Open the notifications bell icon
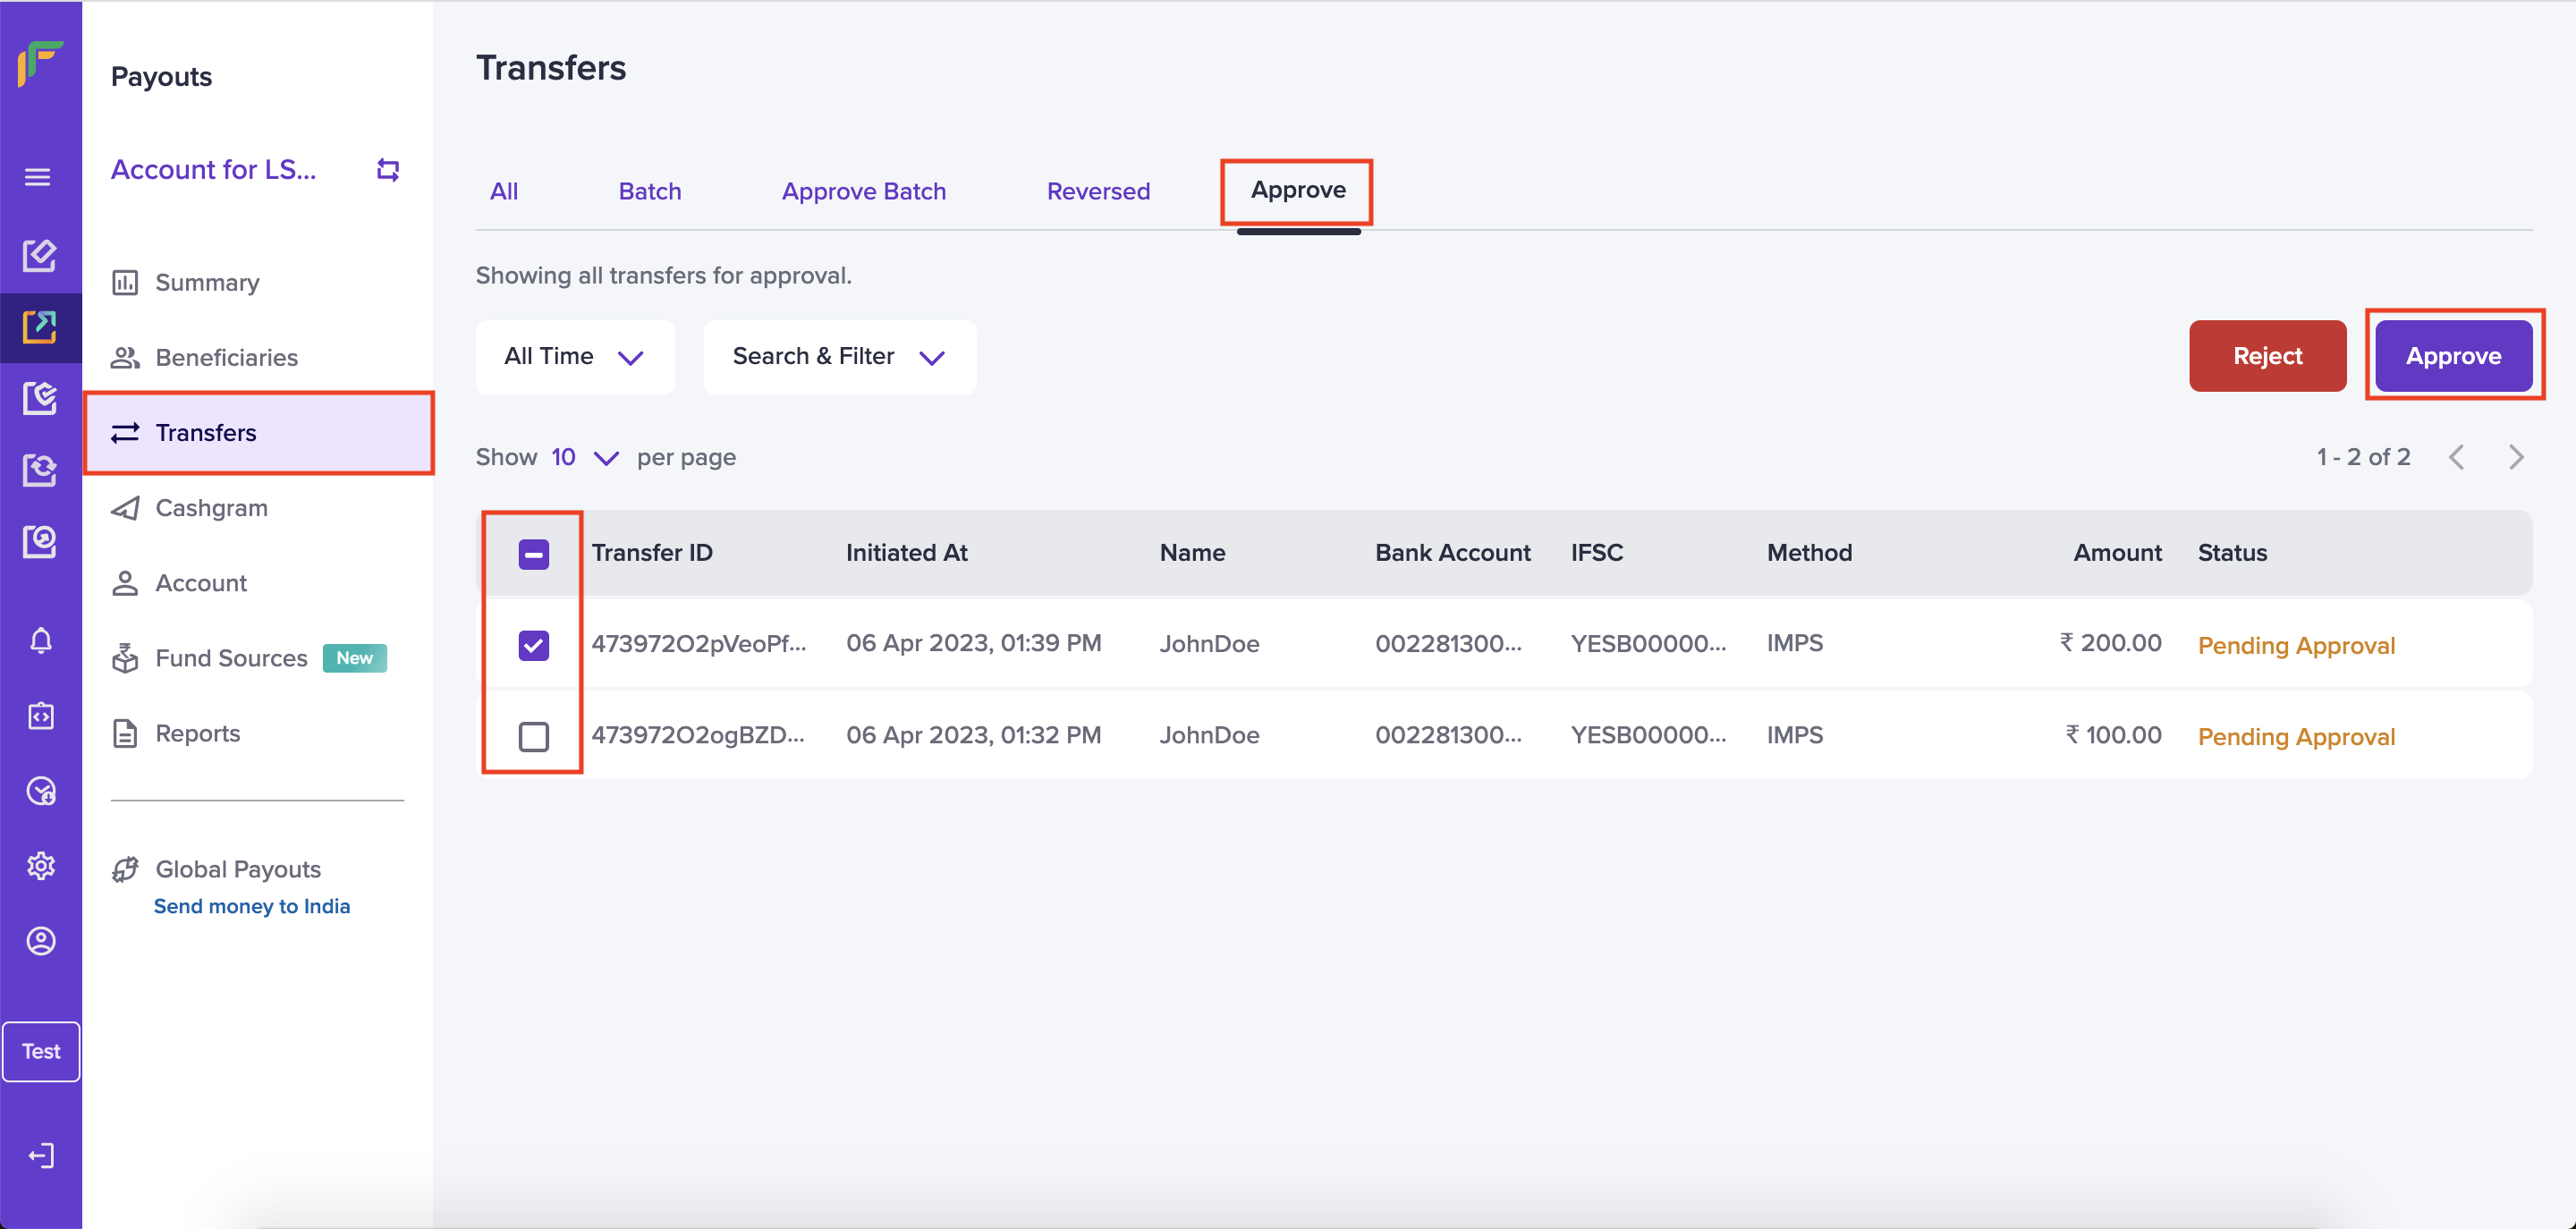2576x1229 pixels. pyautogui.click(x=41, y=641)
